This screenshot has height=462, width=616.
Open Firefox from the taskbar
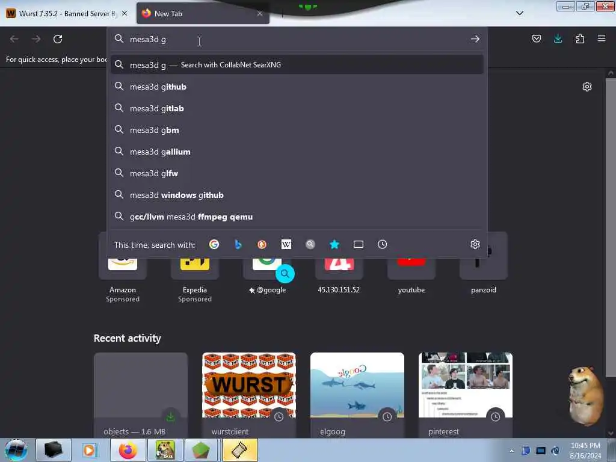pyautogui.click(x=128, y=450)
